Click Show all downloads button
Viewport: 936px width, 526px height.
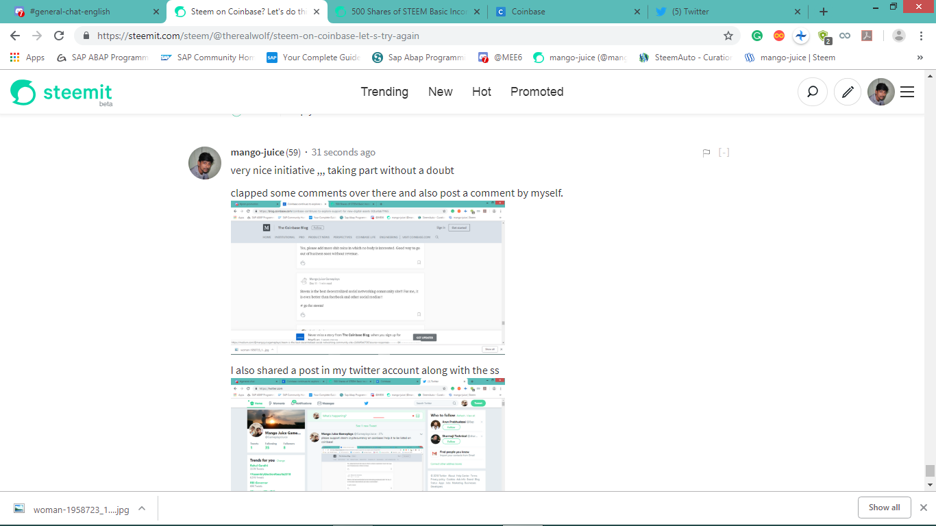(x=884, y=508)
